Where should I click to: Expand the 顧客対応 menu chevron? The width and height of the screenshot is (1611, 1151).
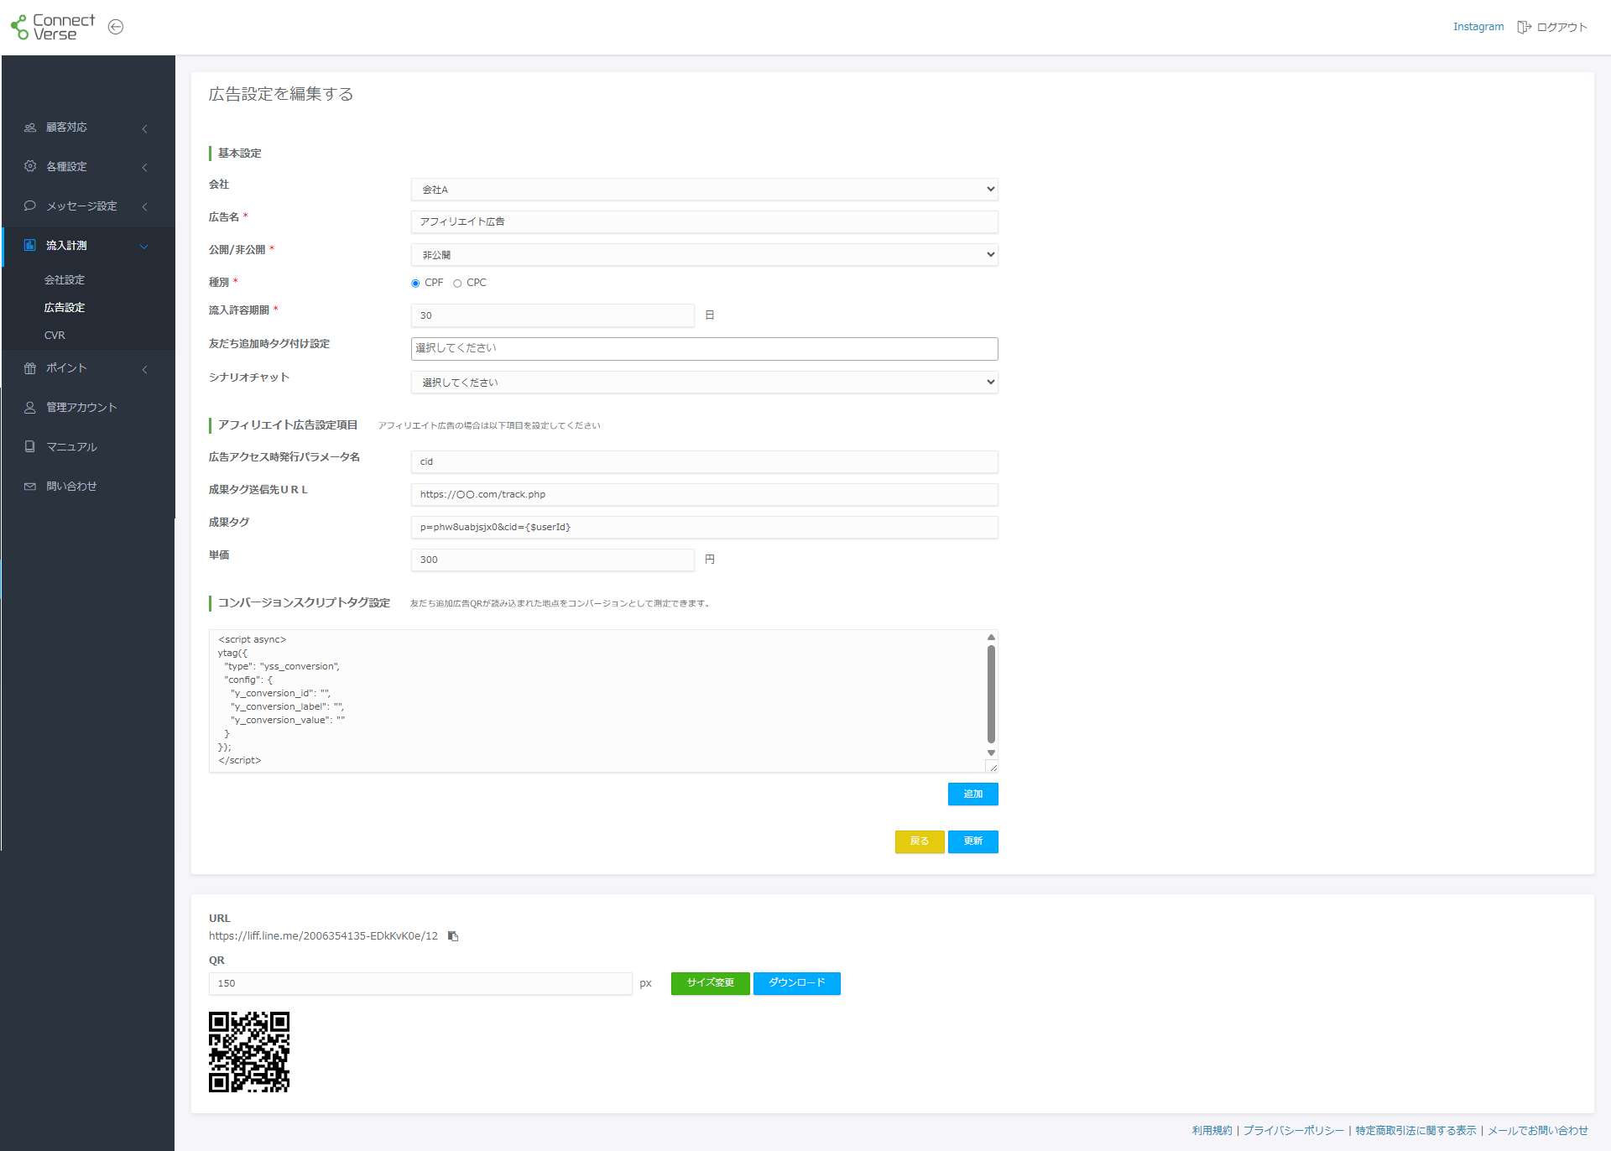point(145,128)
